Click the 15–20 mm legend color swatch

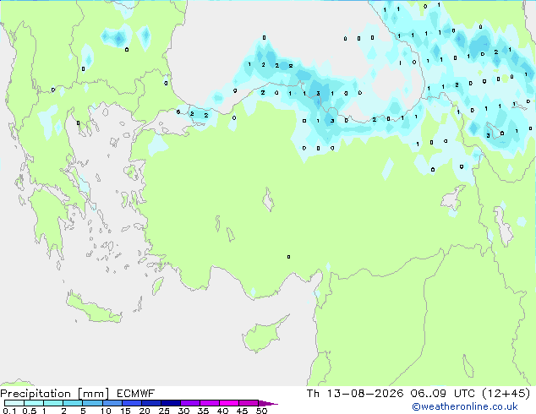131,403
